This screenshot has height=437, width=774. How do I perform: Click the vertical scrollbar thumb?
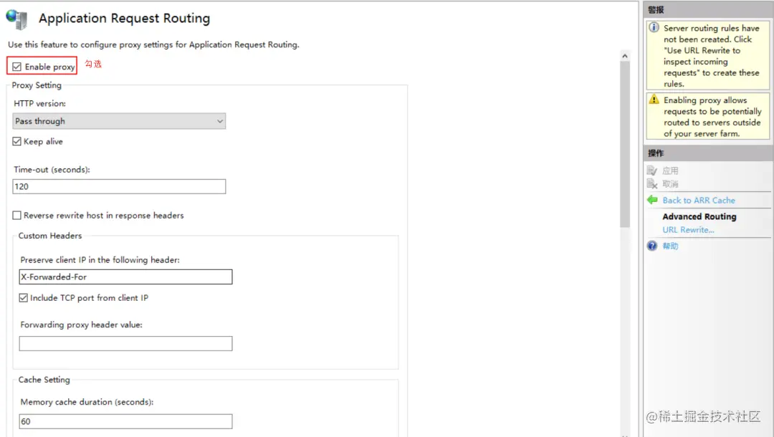[625, 145]
